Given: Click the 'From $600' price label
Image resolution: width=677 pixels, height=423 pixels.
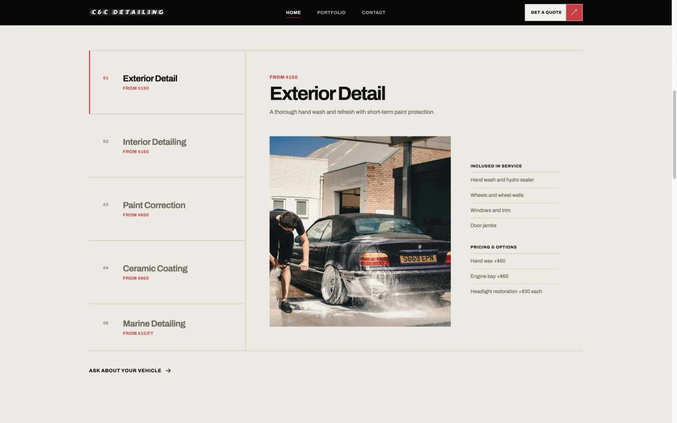Looking at the screenshot, I should (136, 215).
